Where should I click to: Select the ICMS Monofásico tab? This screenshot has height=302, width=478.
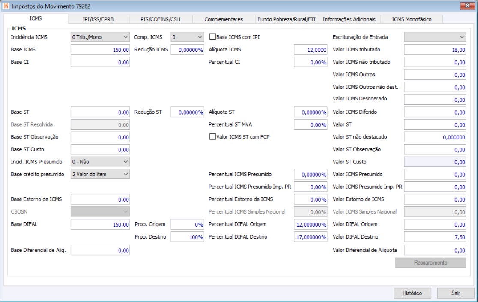(412, 19)
